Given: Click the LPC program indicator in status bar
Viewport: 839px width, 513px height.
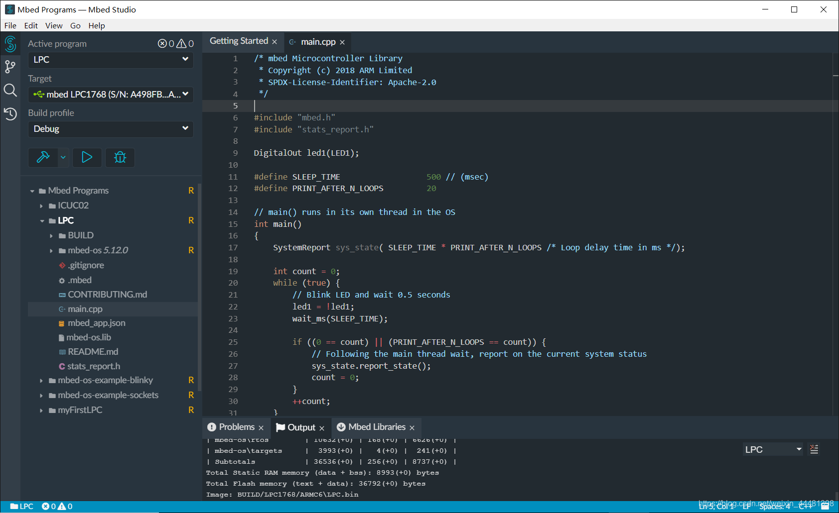Looking at the screenshot, I should tap(21, 507).
